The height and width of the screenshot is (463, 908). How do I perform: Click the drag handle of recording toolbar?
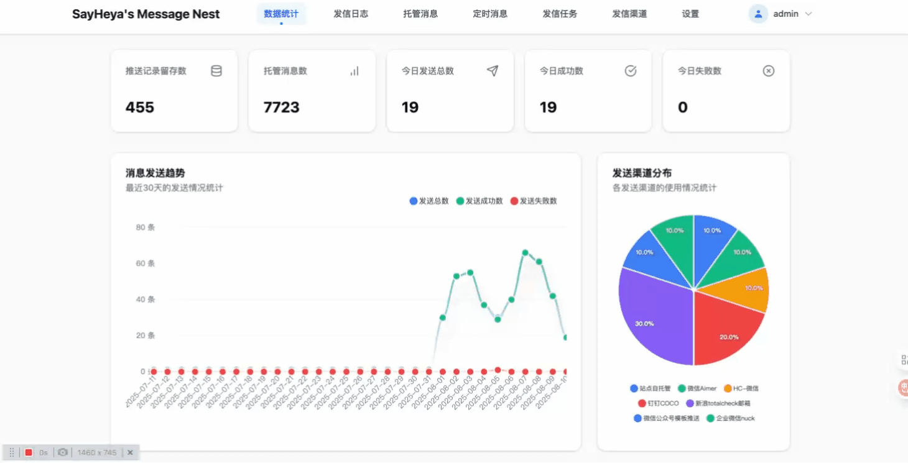[x=12, y=452]
